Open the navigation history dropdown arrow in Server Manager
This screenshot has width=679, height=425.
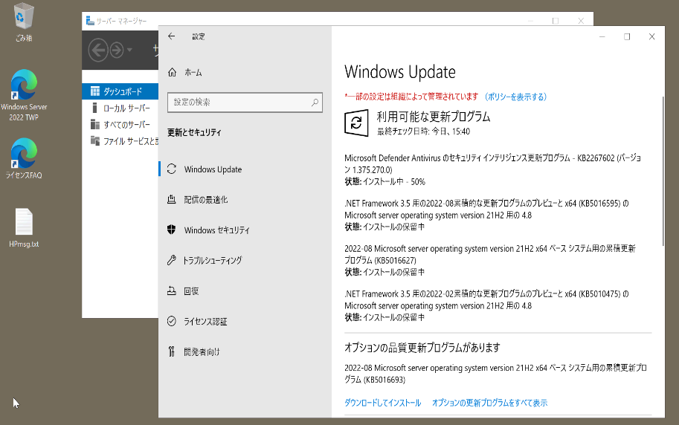click(x=129, y=51)
